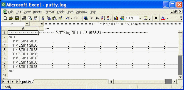Sort Ascending with the A-Z icon
Screen dimensions: 184x90
pos(103,18)
